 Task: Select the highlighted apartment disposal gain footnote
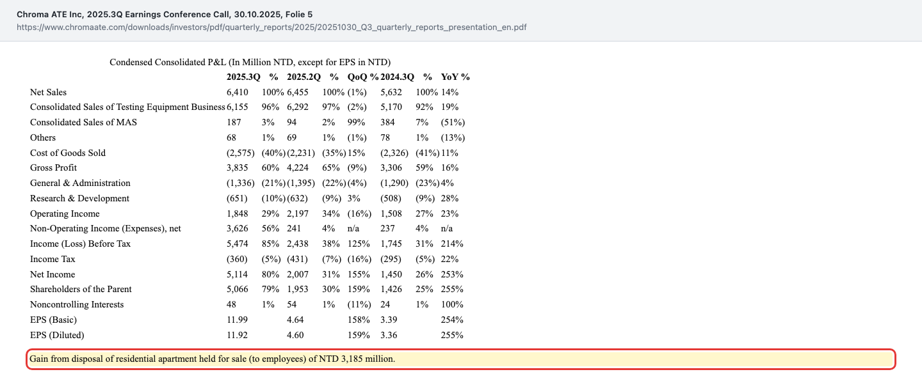[x=461, y=359]
